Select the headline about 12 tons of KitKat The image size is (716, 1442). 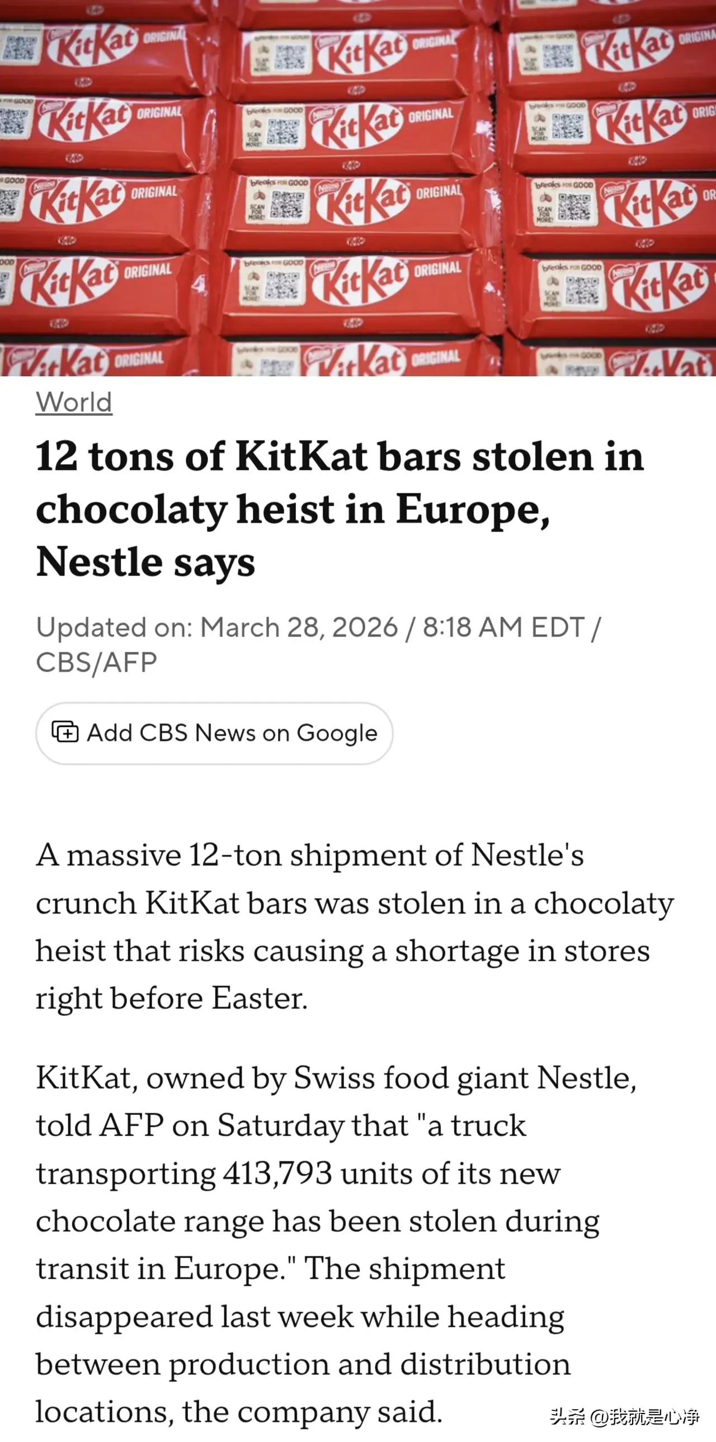click(340, 509)
